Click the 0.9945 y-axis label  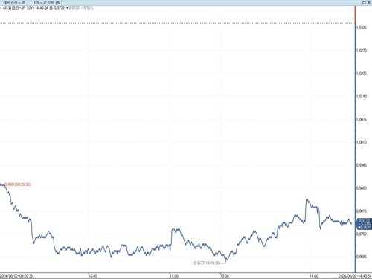point(362,165)
